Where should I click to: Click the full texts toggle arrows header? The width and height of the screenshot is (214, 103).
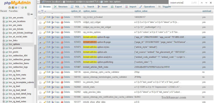pyautogui.click(x=42, y=11)
